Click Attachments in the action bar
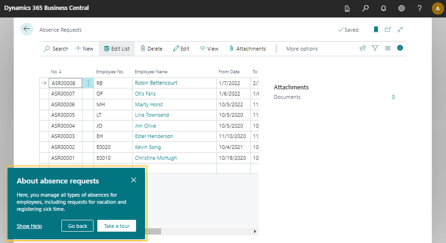 [247, 49]
